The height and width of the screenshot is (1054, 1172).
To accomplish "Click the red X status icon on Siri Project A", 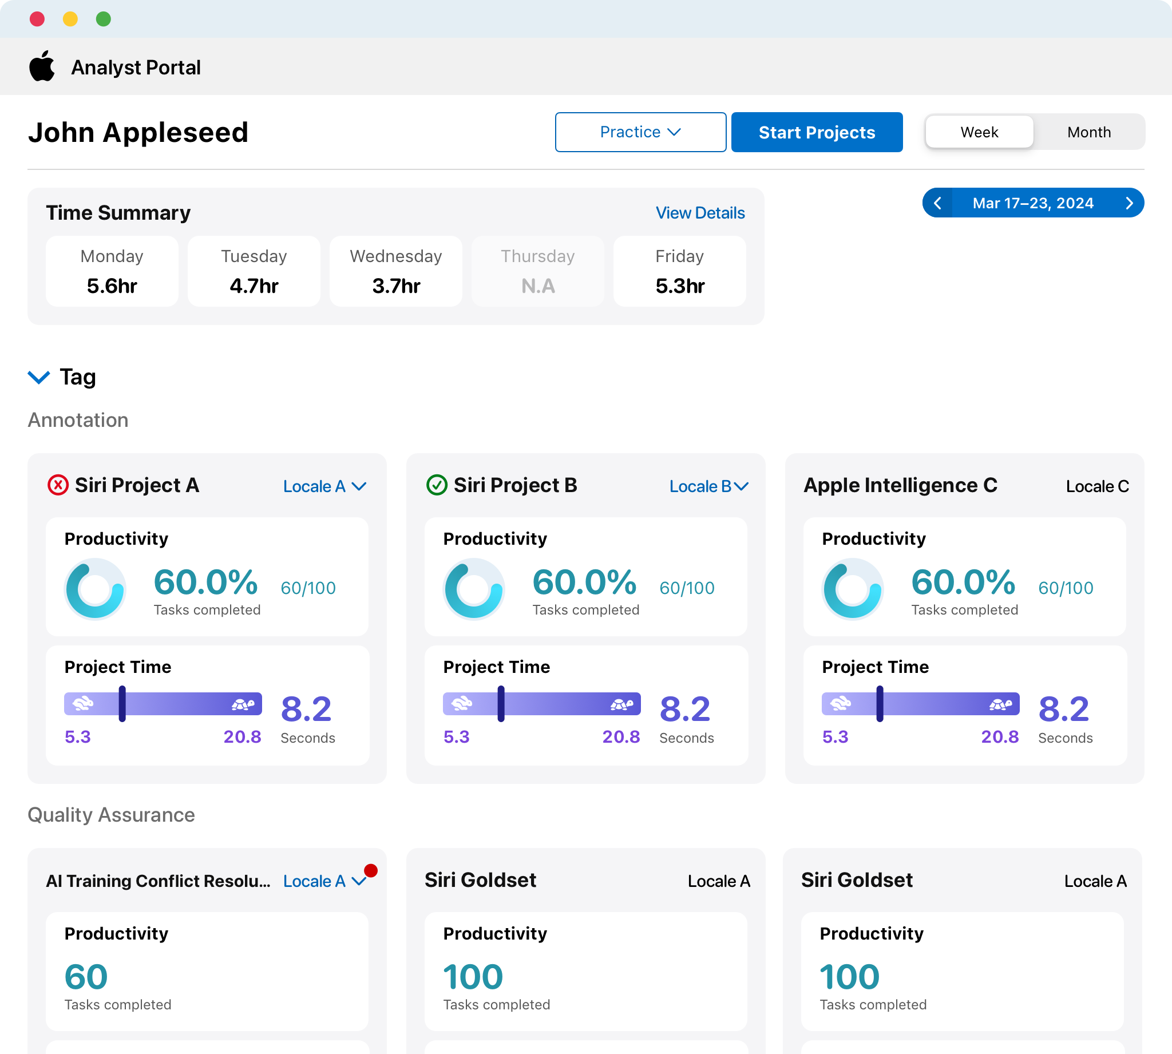I will pos(58,485).
